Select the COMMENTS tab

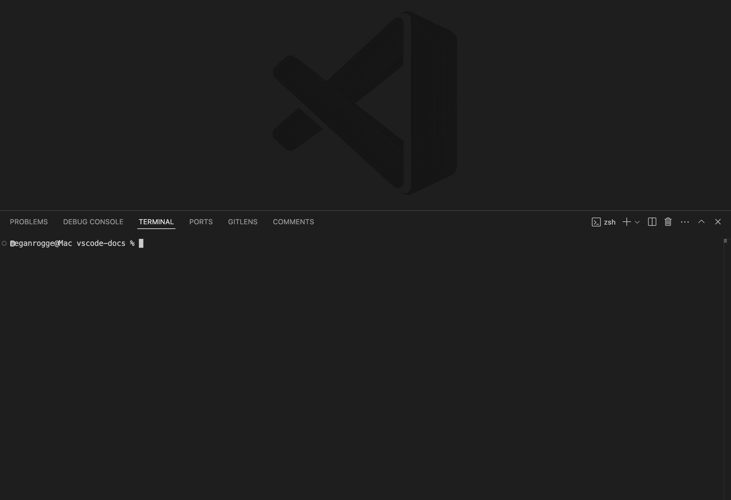[x=293, y=222]
